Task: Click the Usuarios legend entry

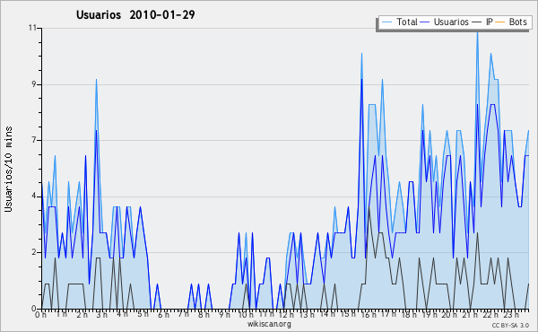Action: 445,22
